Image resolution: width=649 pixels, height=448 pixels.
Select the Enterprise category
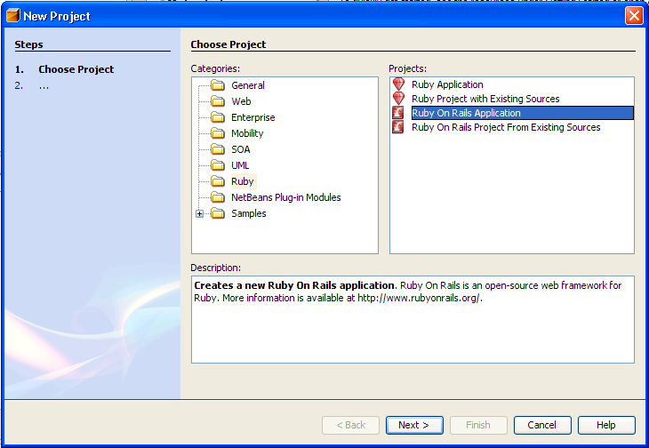tap(252, 117)
